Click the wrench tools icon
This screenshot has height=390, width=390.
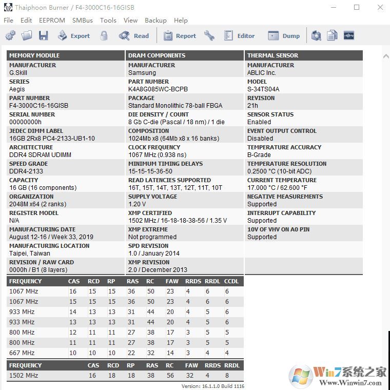pyautogui.click(x=209, y=35)
